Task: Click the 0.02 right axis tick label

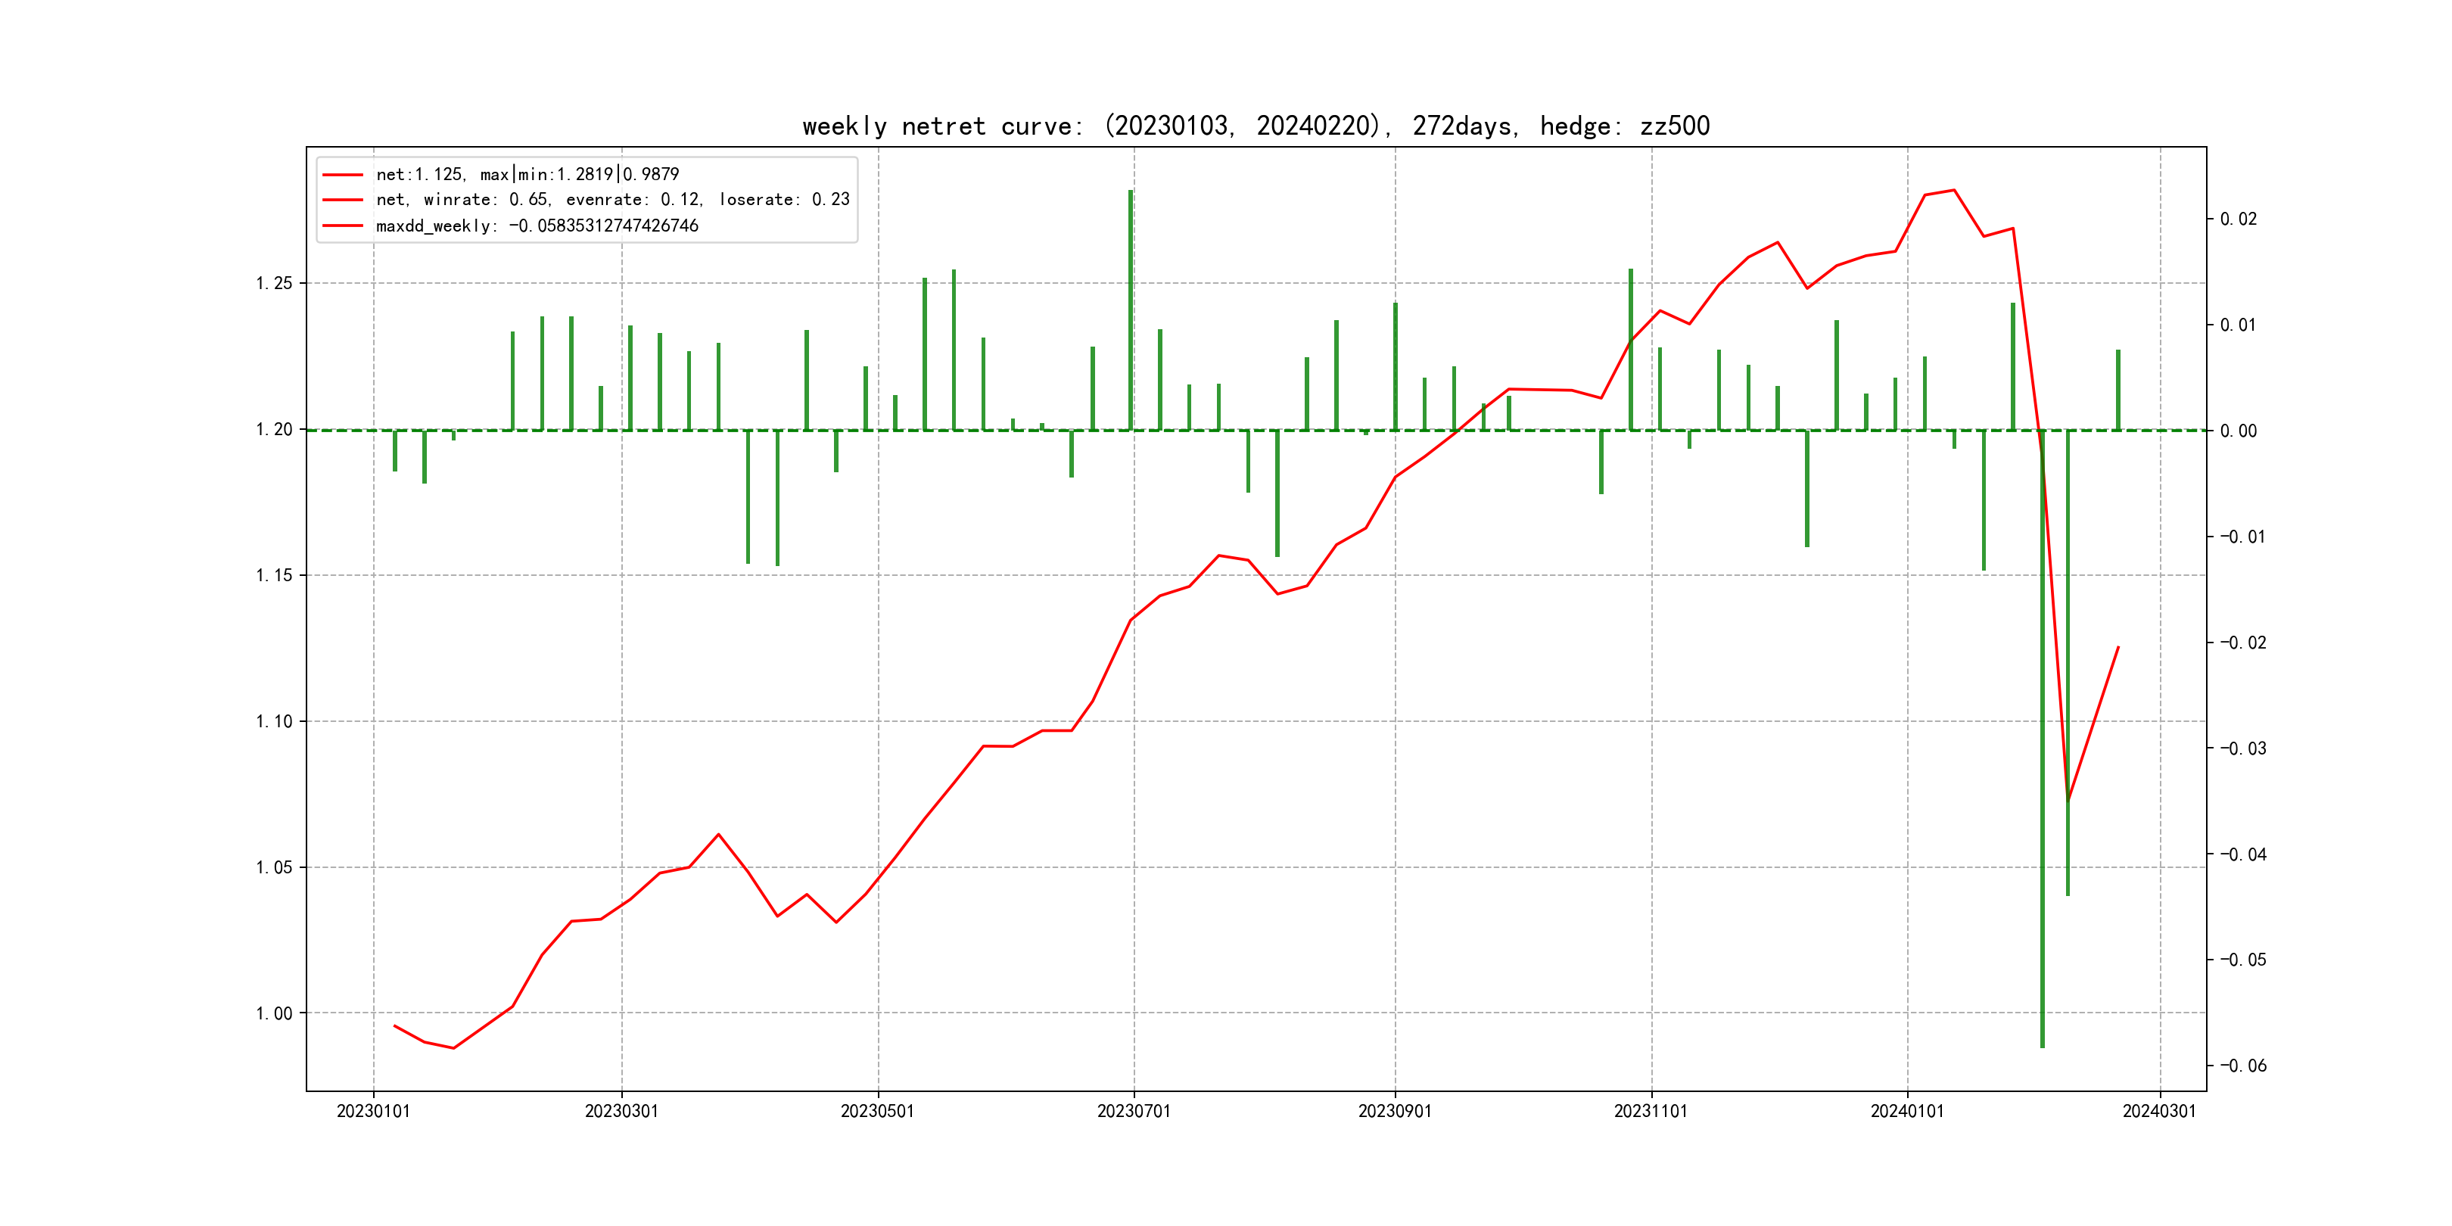Action: pos(2238,220)
